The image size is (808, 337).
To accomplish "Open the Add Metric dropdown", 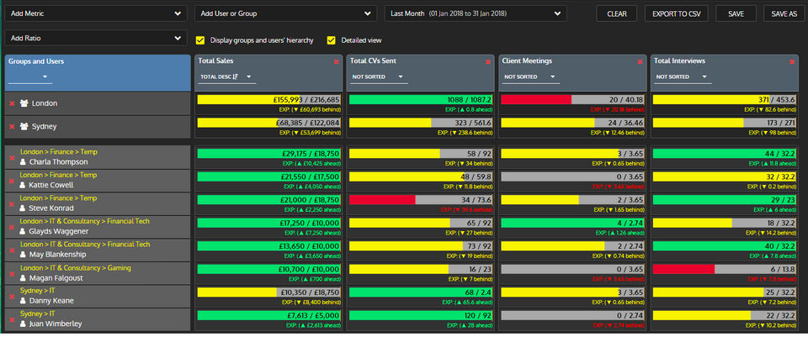I will click(96, 14).
